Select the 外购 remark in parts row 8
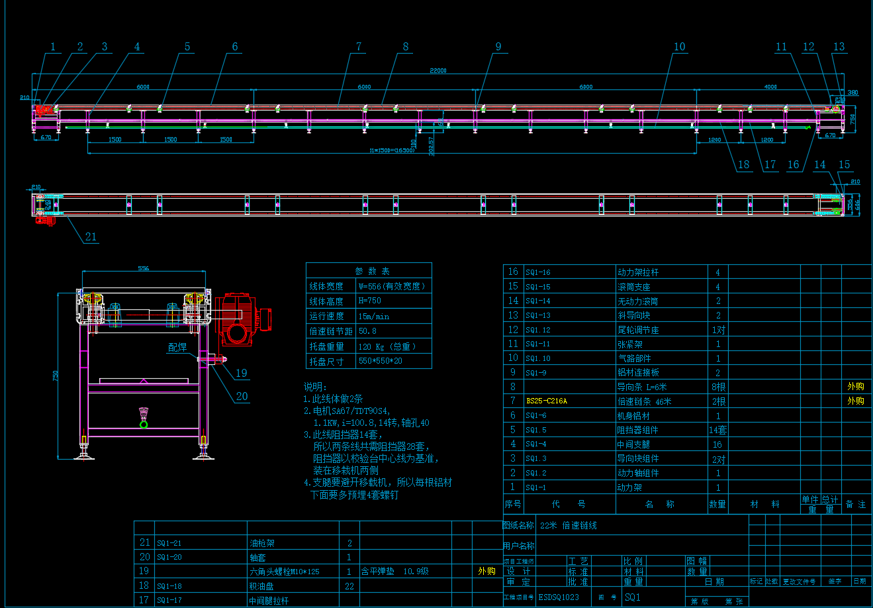 855,387
